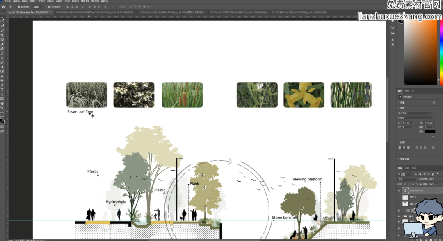Show the hidden layer below Silver Leaf Tree
This screenshot has width=443, height=241.
click(x=399, y=197)
